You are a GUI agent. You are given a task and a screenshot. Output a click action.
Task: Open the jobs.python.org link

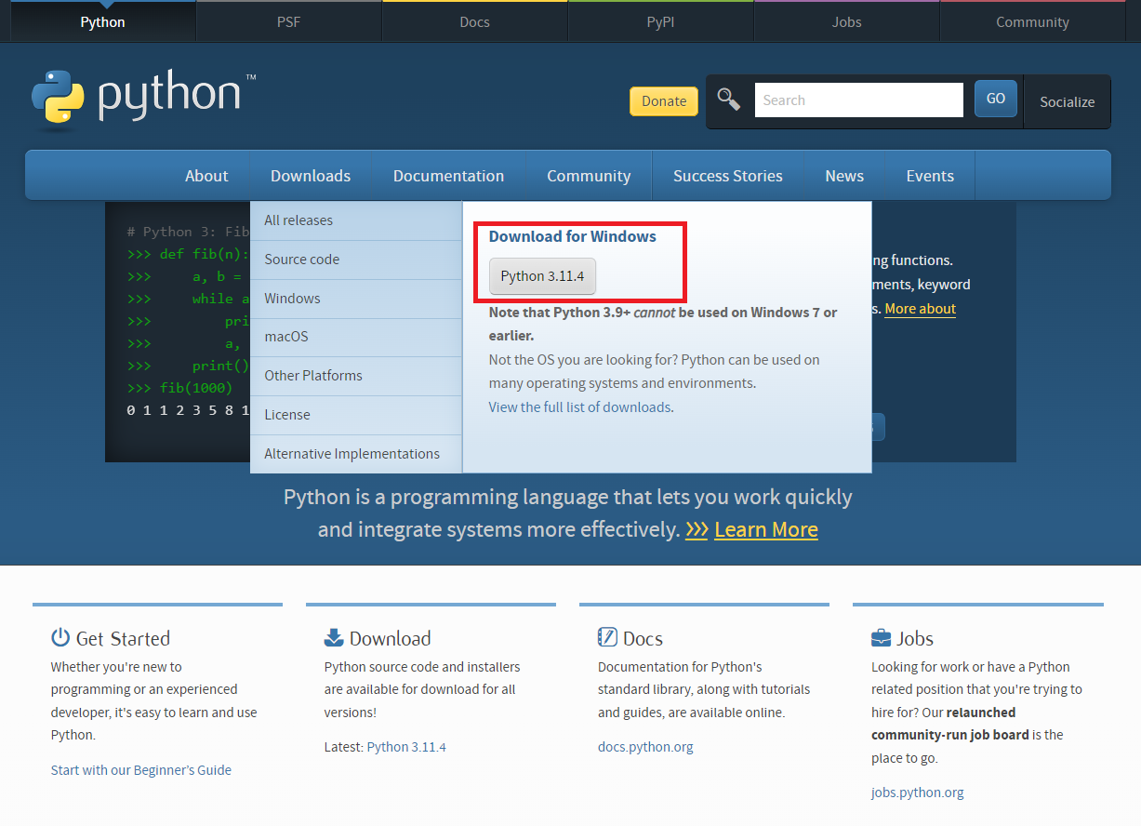pos(918,793)
